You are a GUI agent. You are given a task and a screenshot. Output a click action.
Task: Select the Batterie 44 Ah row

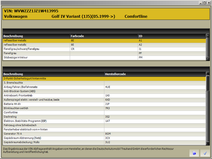point(104,104)
